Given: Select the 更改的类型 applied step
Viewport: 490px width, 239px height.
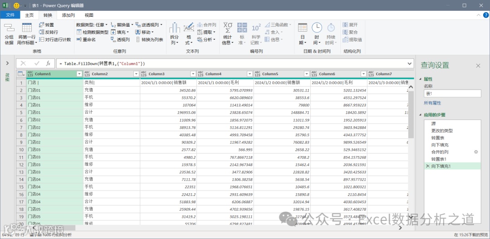Looking at the screenshot, I should pos(452,131).
